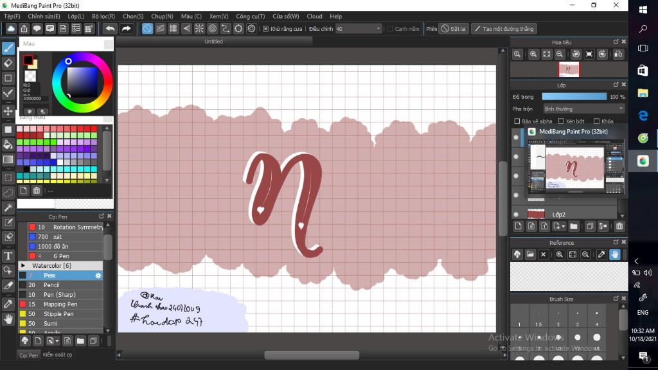658x370 pixels.
Task: Click the navigator canvas thumbnail
Action: [569, 69]
